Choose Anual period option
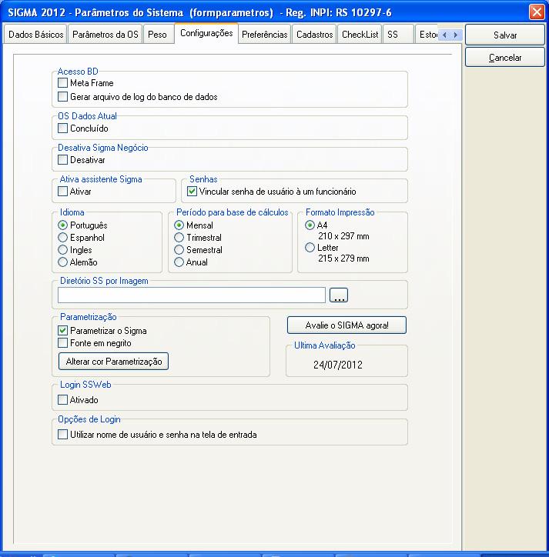This screenshot has width=549, height=557. (x=179, y=262)
